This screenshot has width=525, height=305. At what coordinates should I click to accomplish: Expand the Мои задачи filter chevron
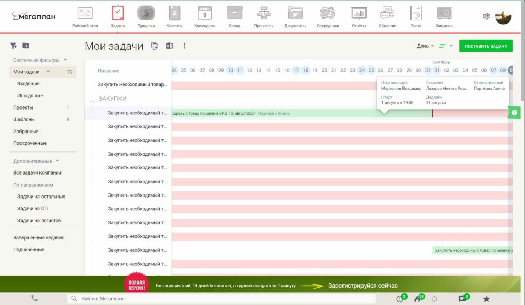[x=48, y=72]
